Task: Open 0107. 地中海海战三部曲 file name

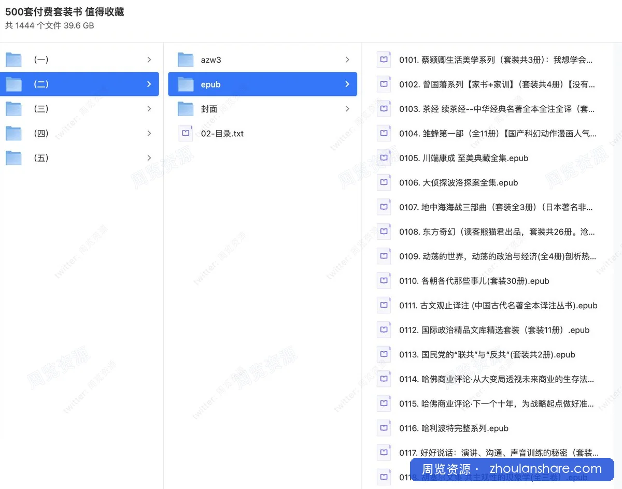Action: tap(496, 207)
